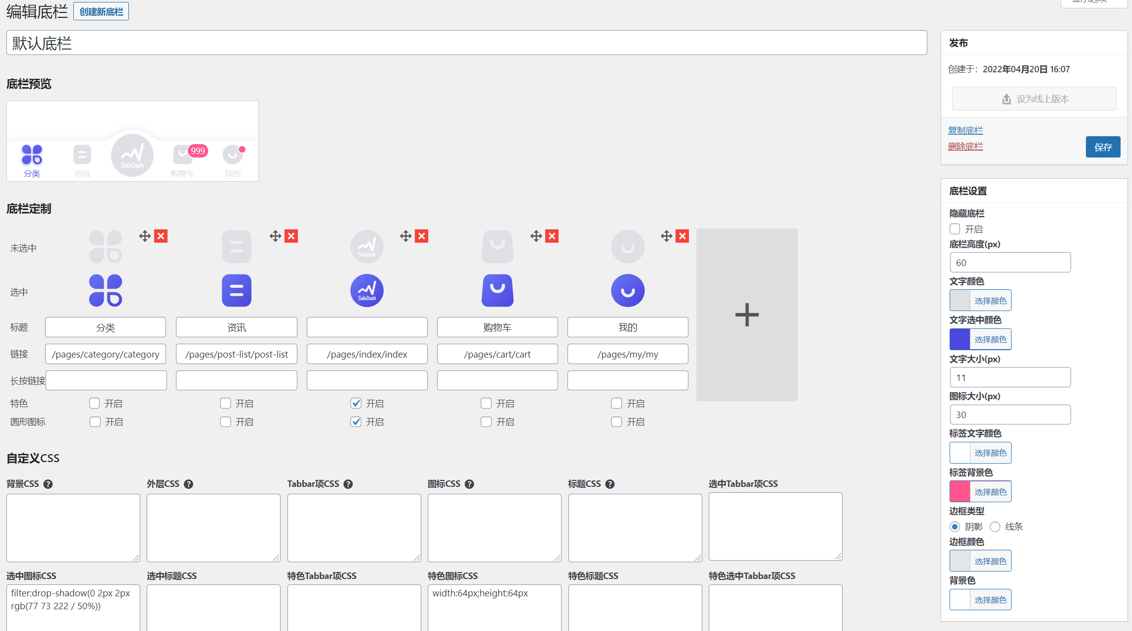The width and height of the screenshot is (1132, 631).
Task: Open the 复制底栏 link
Action: (x=965, y=130)
